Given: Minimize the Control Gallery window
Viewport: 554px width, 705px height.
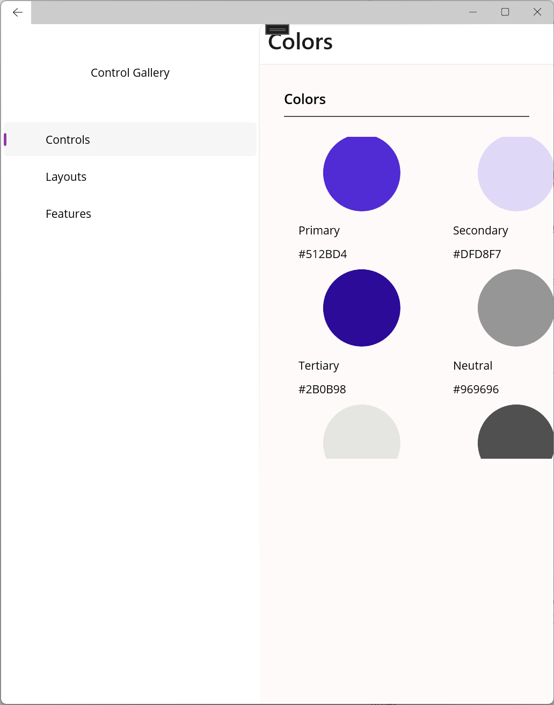Looking at the screenshot, I should (x=472, y=12).
